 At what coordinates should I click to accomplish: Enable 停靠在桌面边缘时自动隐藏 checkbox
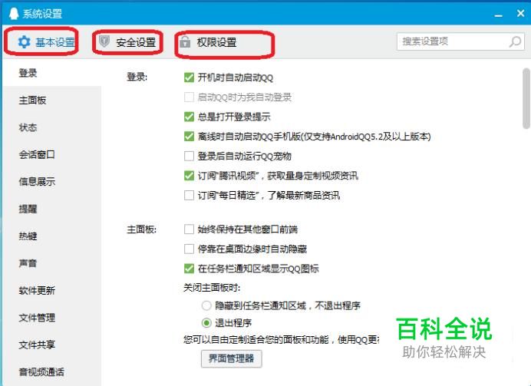189,249
